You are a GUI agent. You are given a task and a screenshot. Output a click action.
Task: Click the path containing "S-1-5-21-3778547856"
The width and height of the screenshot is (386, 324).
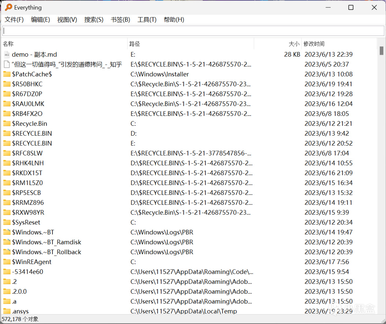point(191,153)
